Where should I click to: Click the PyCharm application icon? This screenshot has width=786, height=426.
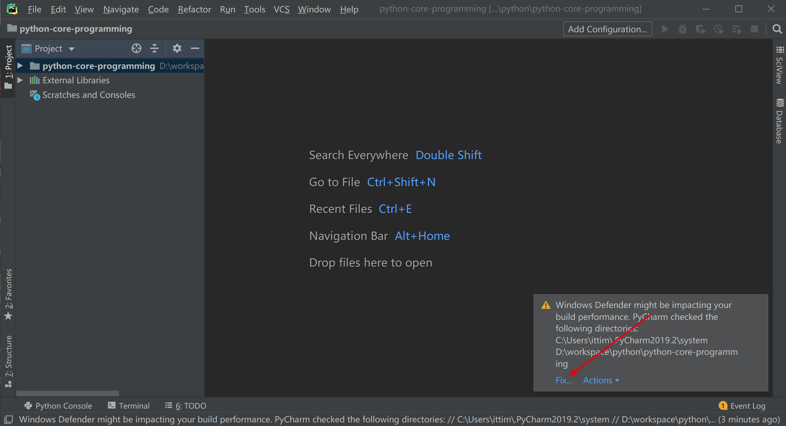click(12, 8)
